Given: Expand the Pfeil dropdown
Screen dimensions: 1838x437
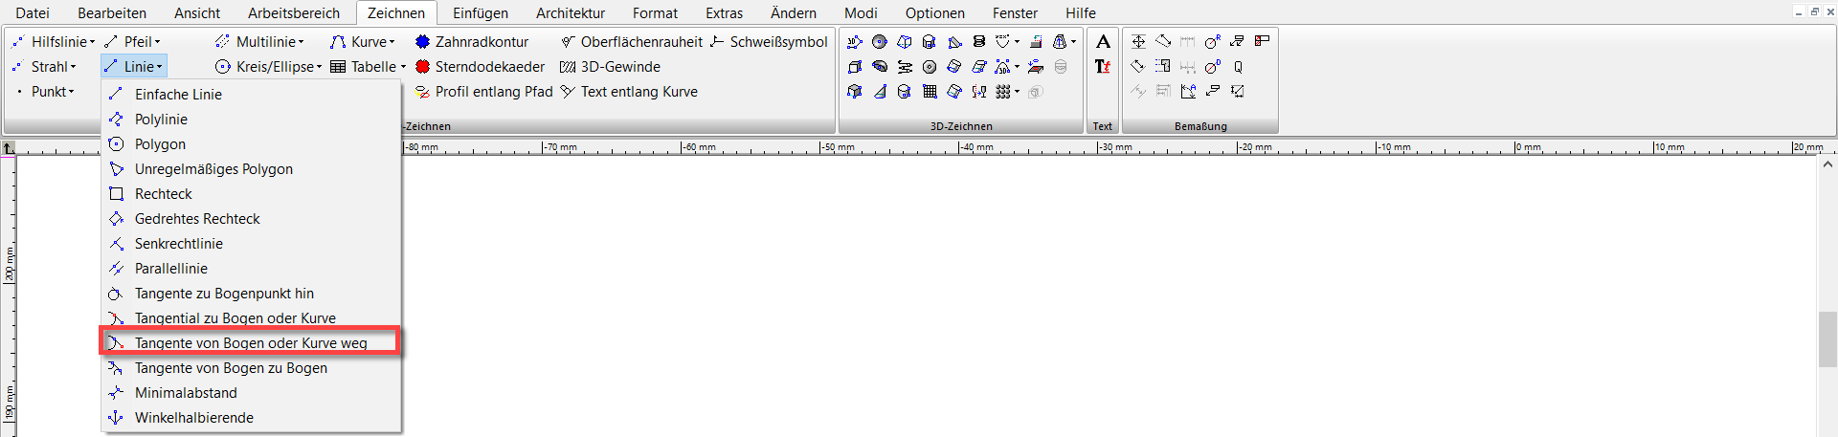Looking at the screenshot, I should (158, 42).
